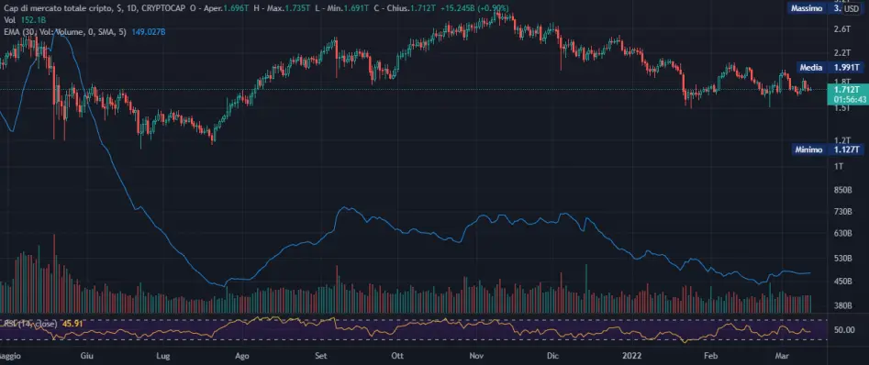Click the 2.6T price scale value
The image size is (869, 365).
pyautogui.click(x=841, y=28)
